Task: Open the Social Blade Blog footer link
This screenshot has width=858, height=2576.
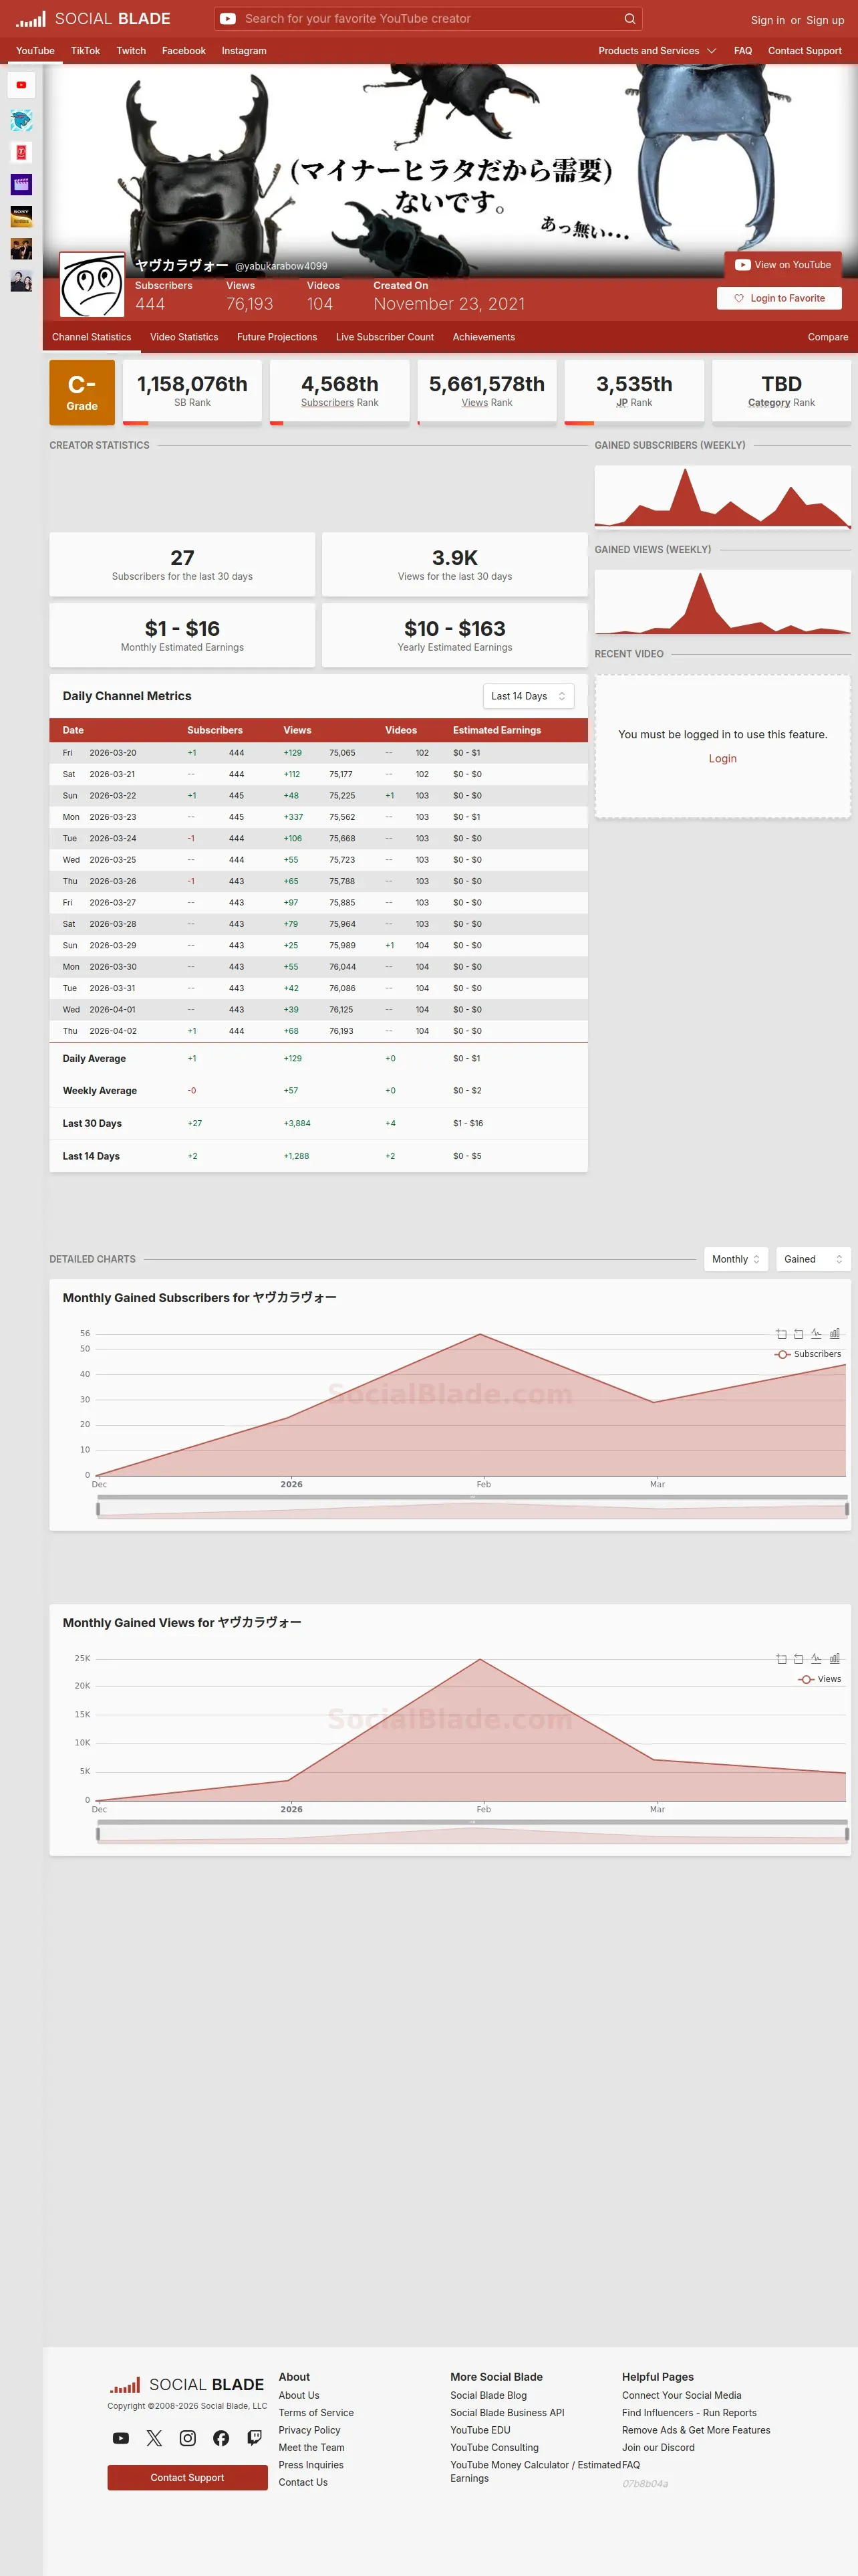Action: (x=488, y=2396)
